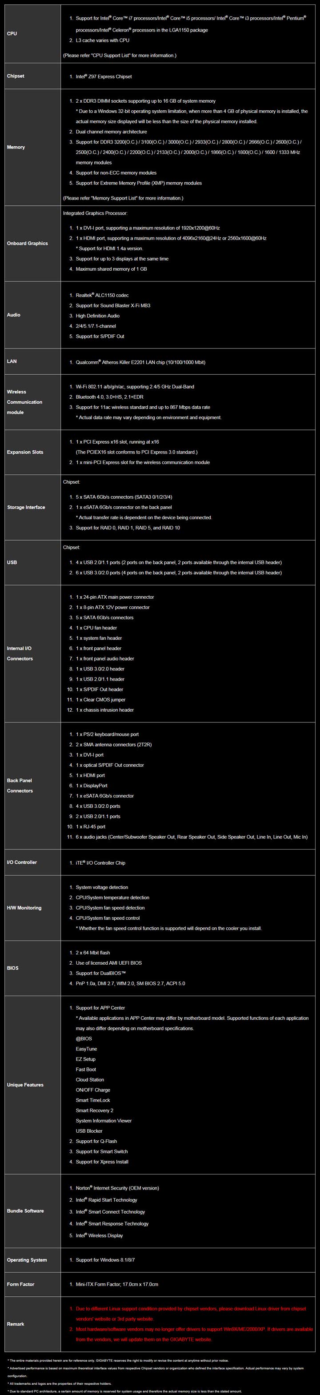The width and height of the screenshot is (320, 1395).
Task: Click the Storage Interface label
Action: pyautogui.click(x=26, y=507)
